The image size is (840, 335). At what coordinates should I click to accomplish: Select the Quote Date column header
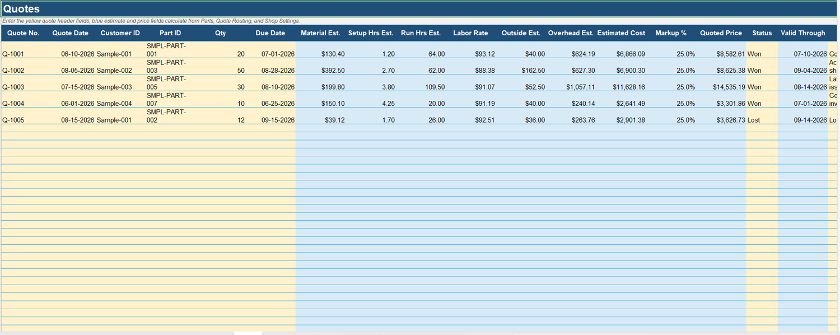point(71,33)
